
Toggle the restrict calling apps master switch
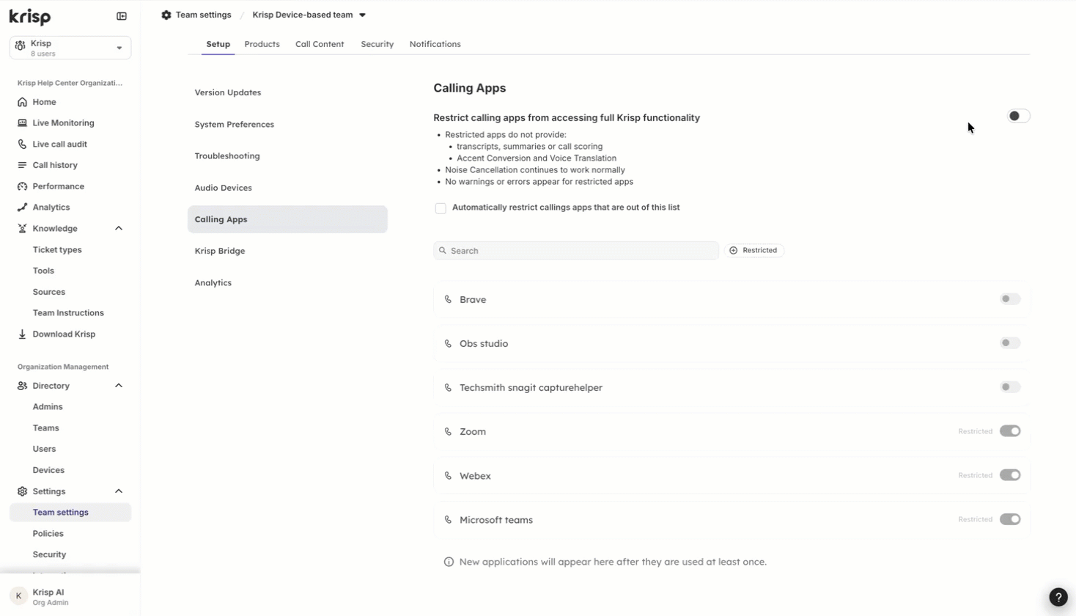1018,116
